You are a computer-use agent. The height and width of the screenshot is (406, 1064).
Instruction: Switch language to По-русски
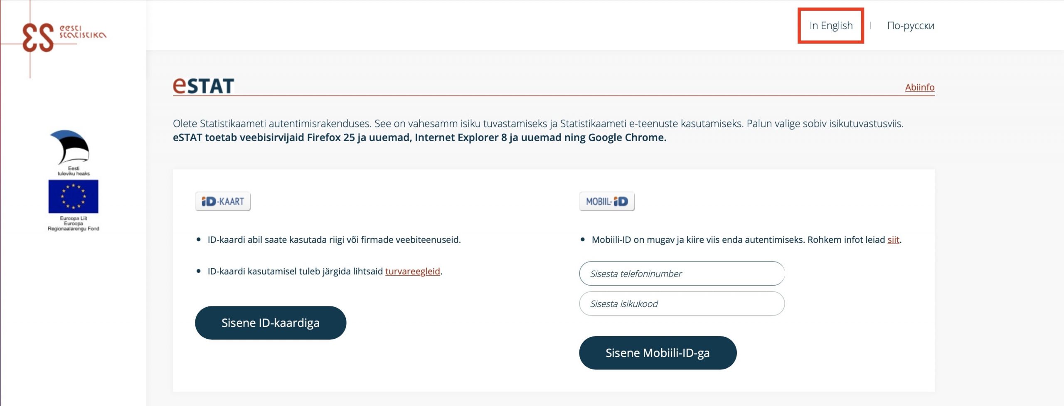[911, 26]
